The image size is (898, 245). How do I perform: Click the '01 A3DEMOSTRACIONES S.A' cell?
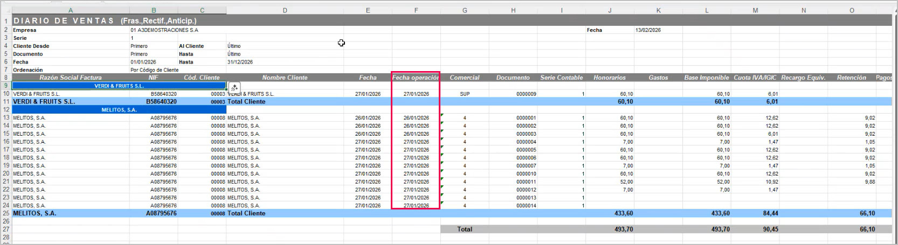164,30
